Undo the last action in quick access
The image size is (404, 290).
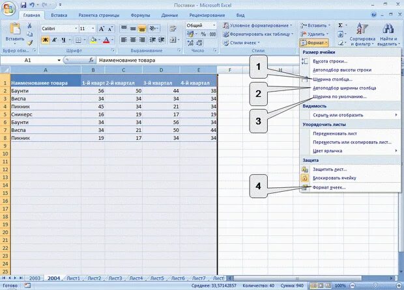(32, 5)
